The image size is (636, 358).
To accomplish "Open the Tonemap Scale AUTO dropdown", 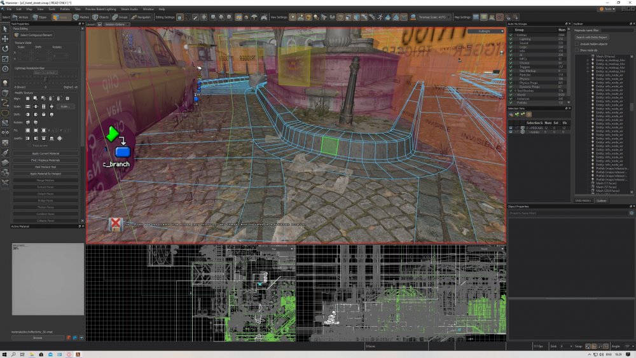I will click(434, 17).
